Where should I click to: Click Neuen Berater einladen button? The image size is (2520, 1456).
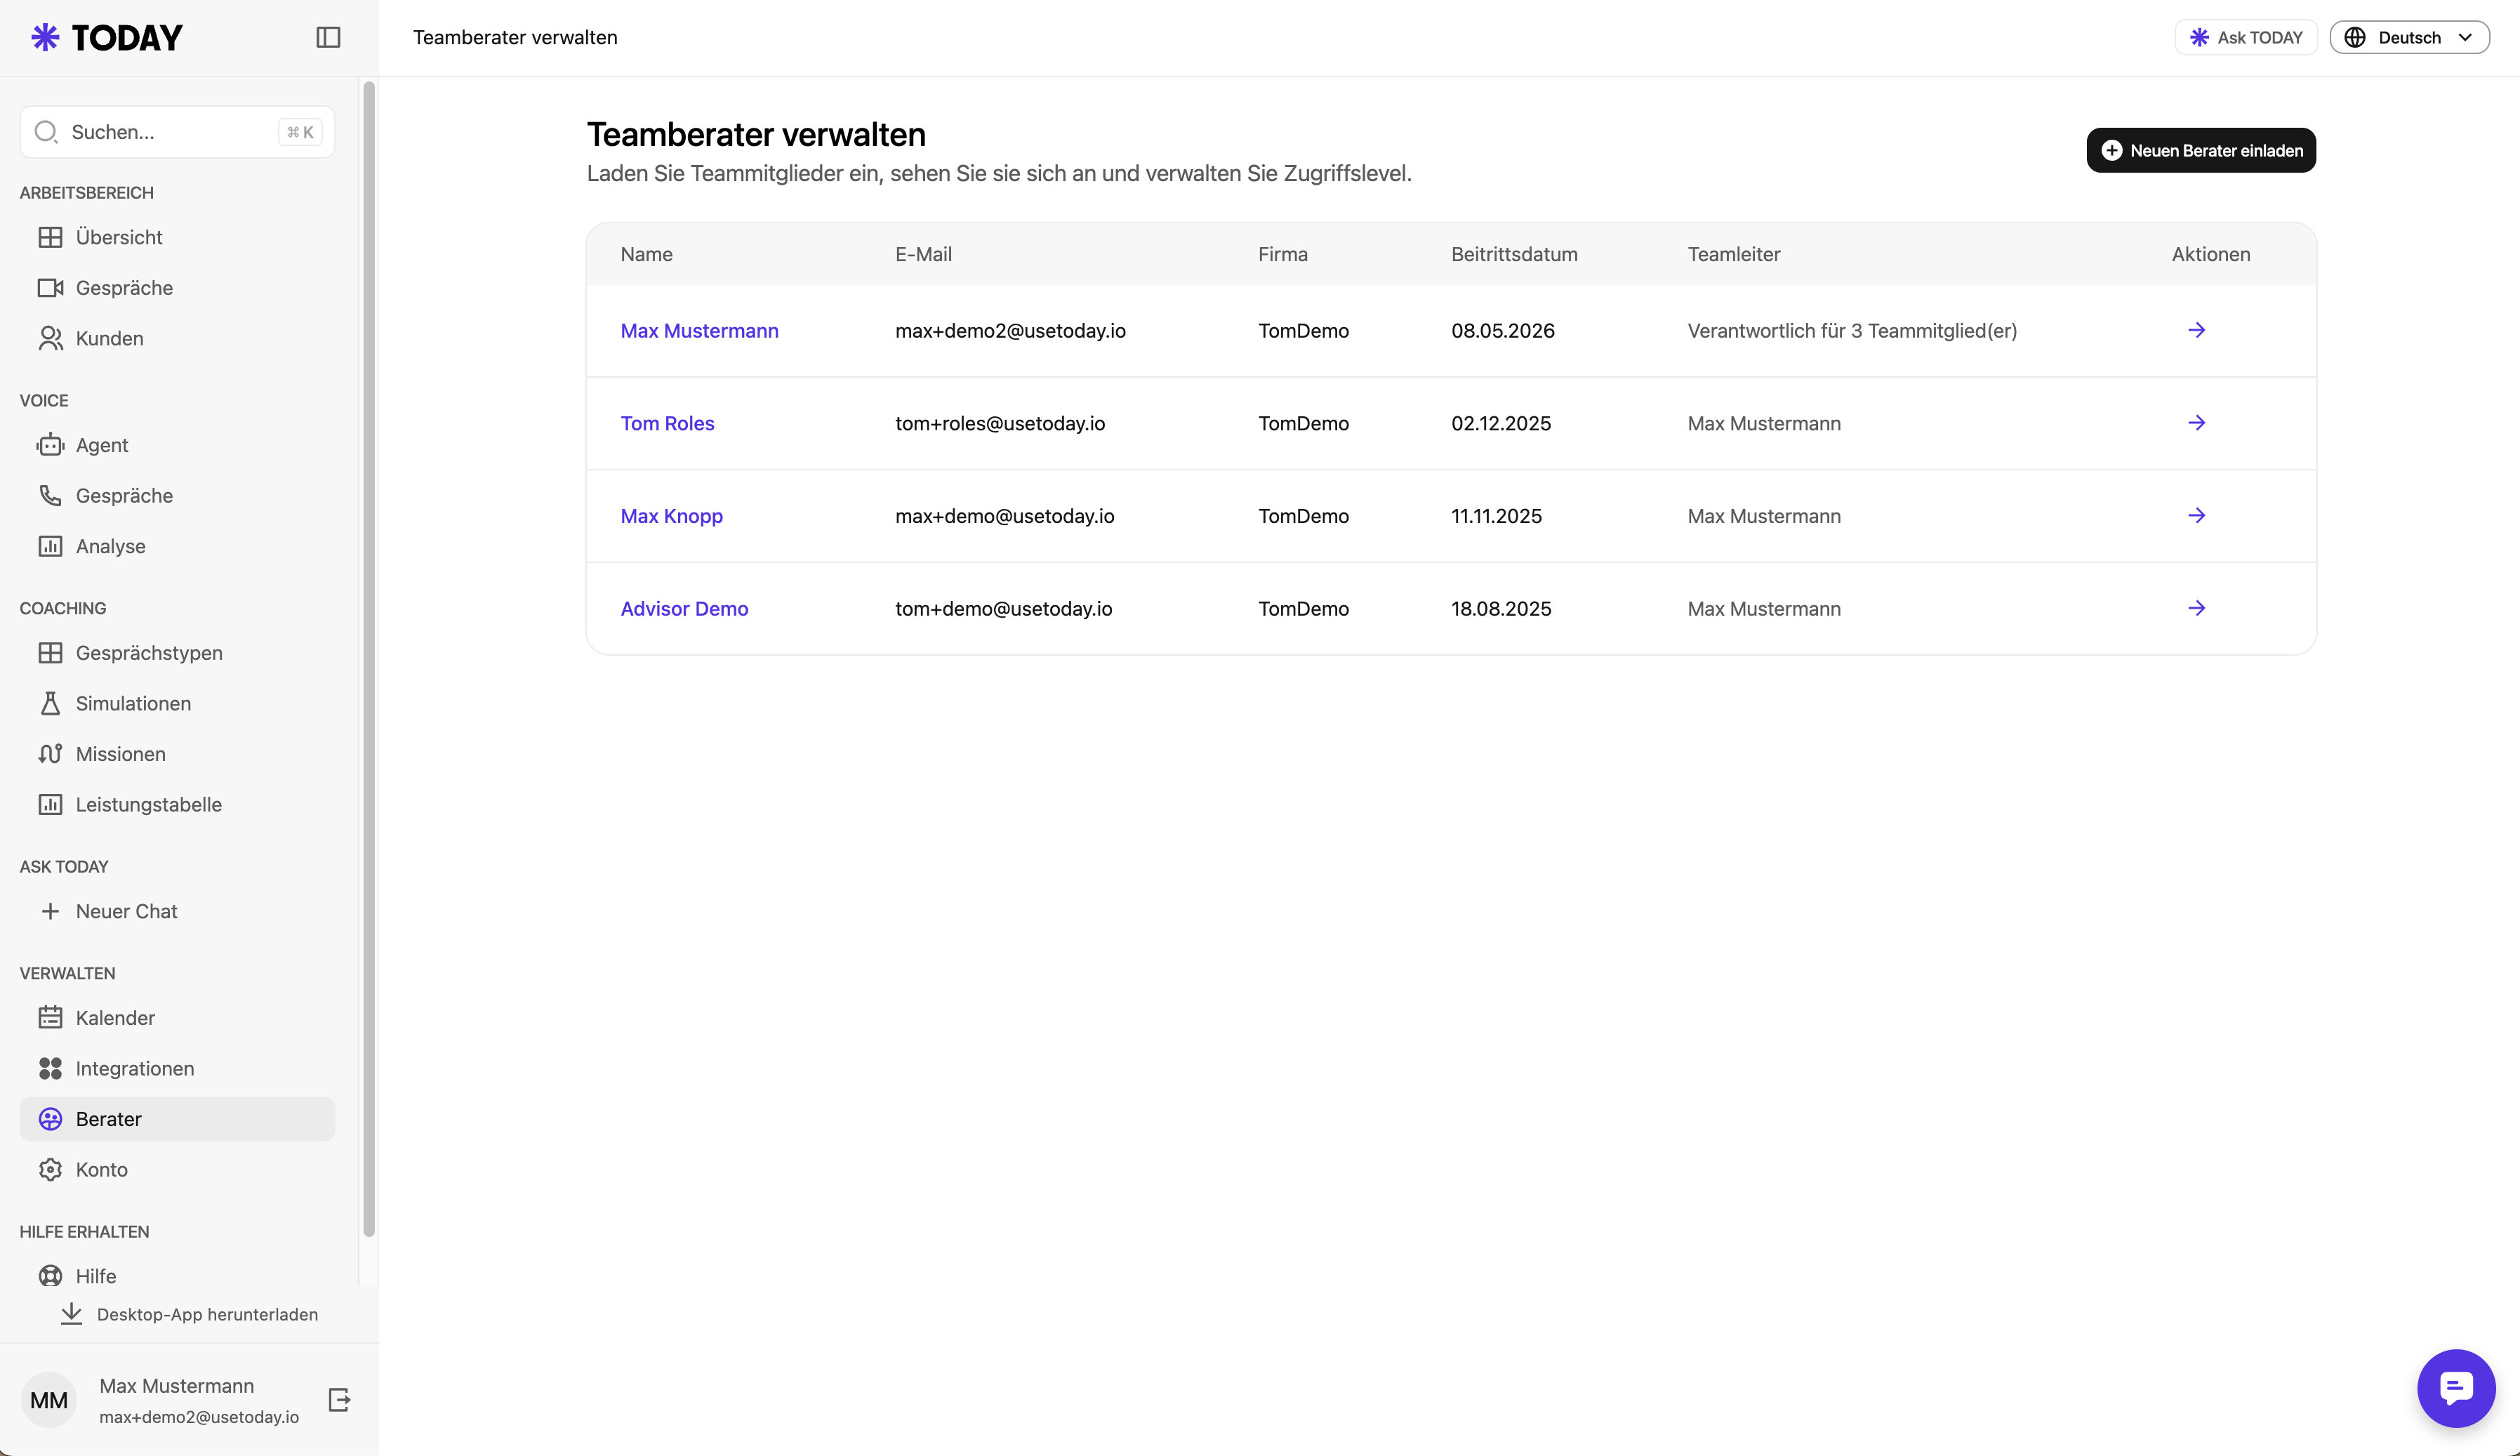click(2201, 150)
